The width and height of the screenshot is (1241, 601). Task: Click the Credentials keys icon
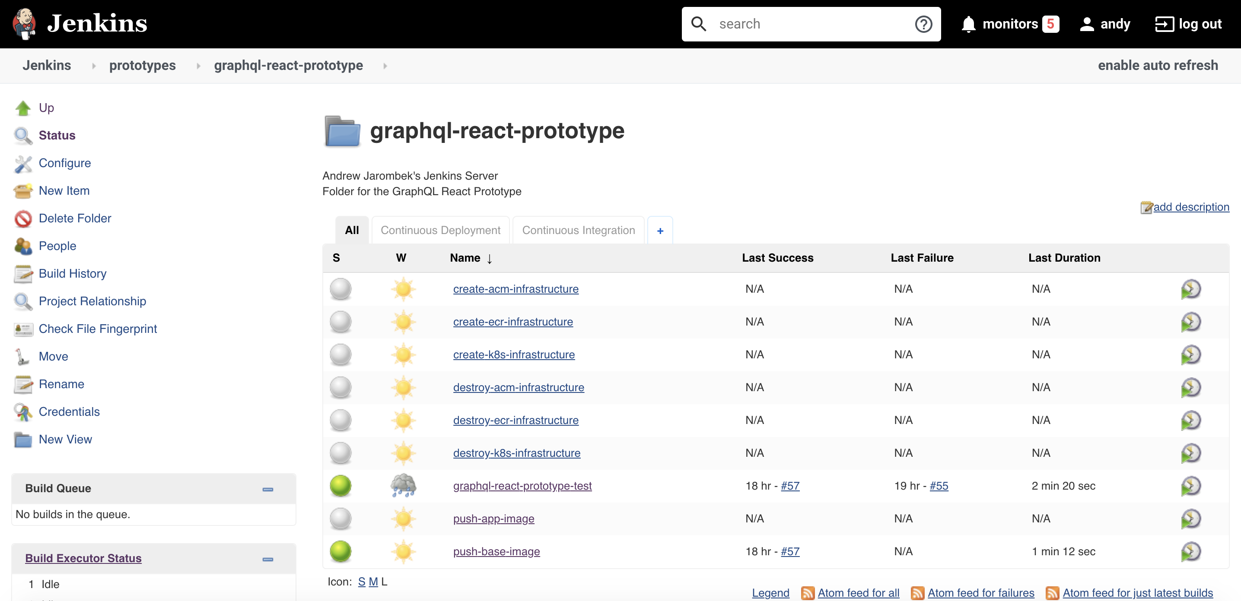click(22, 412)
